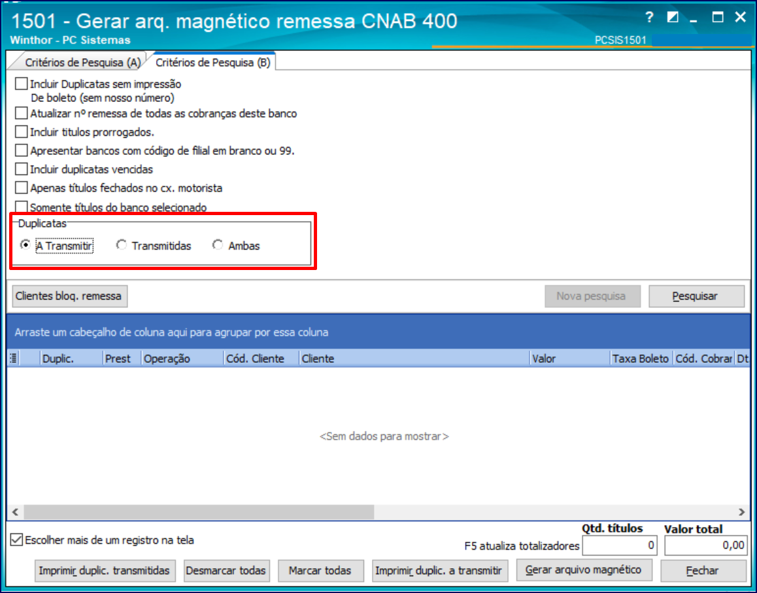
Task: Open the grid column chooser icon
Action: (x=14, y=358)
